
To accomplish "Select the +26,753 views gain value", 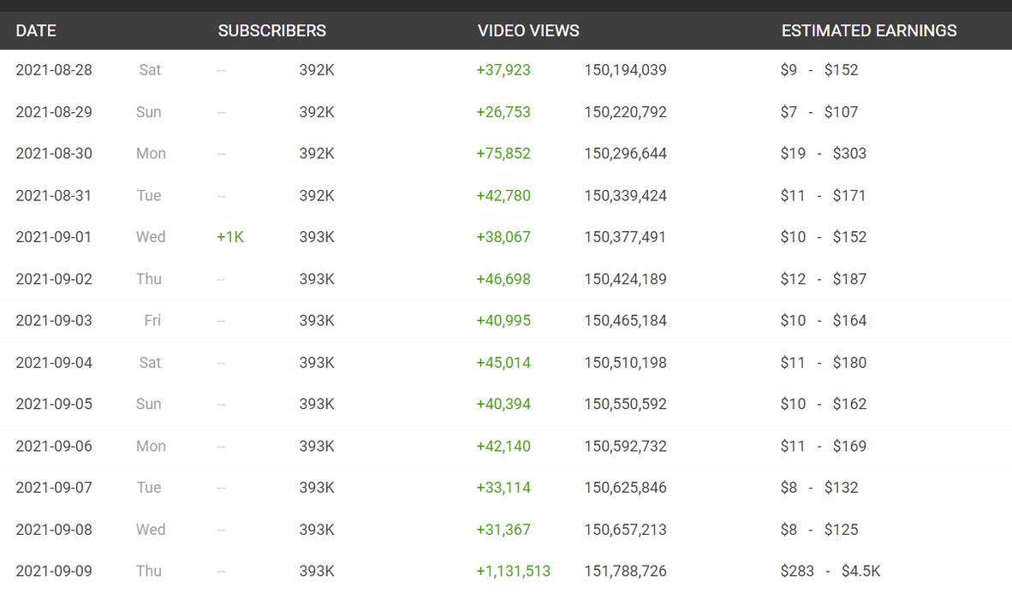I will click(x=503, y=112).
